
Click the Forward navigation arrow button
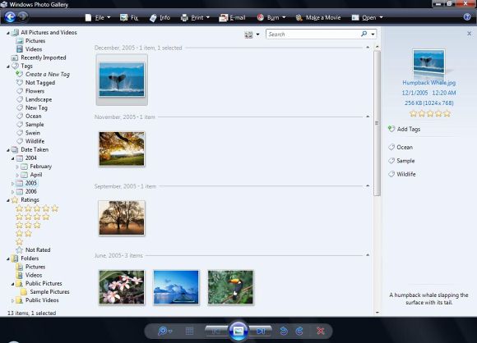[23, 16]
